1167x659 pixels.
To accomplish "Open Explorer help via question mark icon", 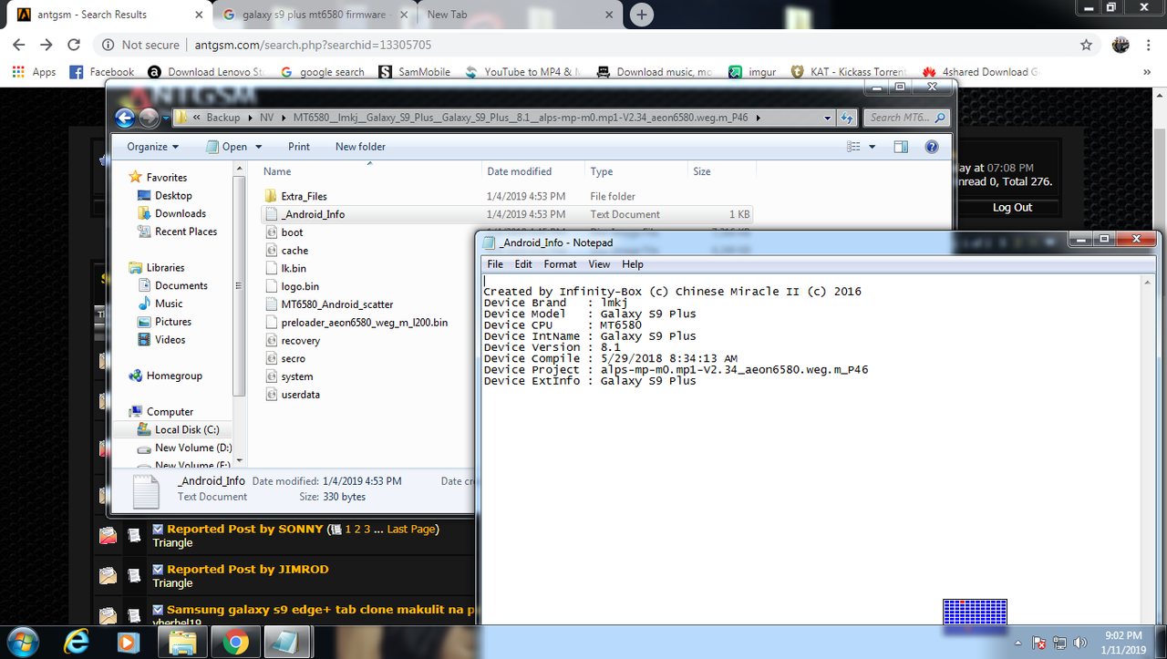I will point(932,147).
